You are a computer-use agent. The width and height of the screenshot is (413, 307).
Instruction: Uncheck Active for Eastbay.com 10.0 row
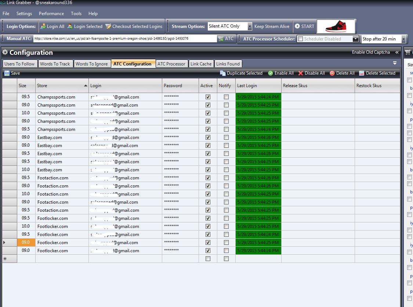click(208, 169)
